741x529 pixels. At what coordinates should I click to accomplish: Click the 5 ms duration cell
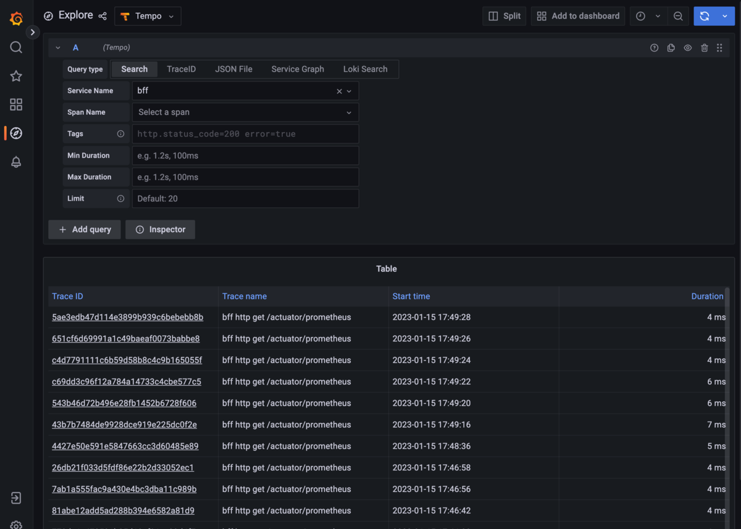click(x=716, y=446)
